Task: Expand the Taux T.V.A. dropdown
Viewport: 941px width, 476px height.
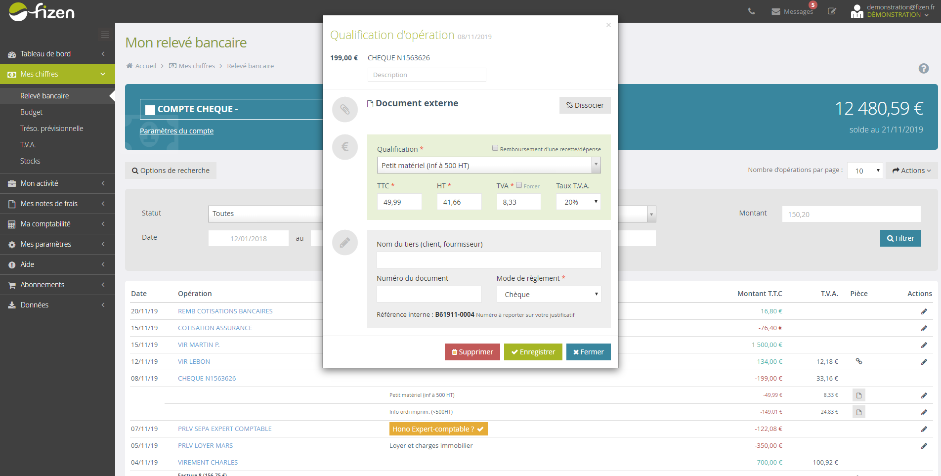Action: (x=578, y=202)
